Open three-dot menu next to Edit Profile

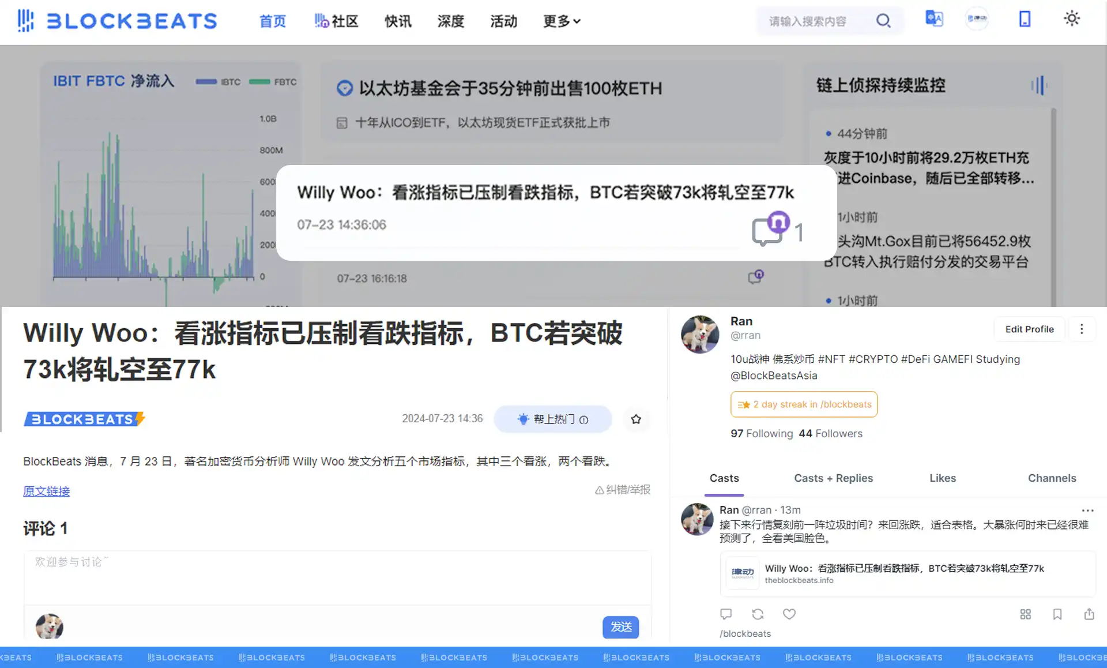(x=1081, y=329)
